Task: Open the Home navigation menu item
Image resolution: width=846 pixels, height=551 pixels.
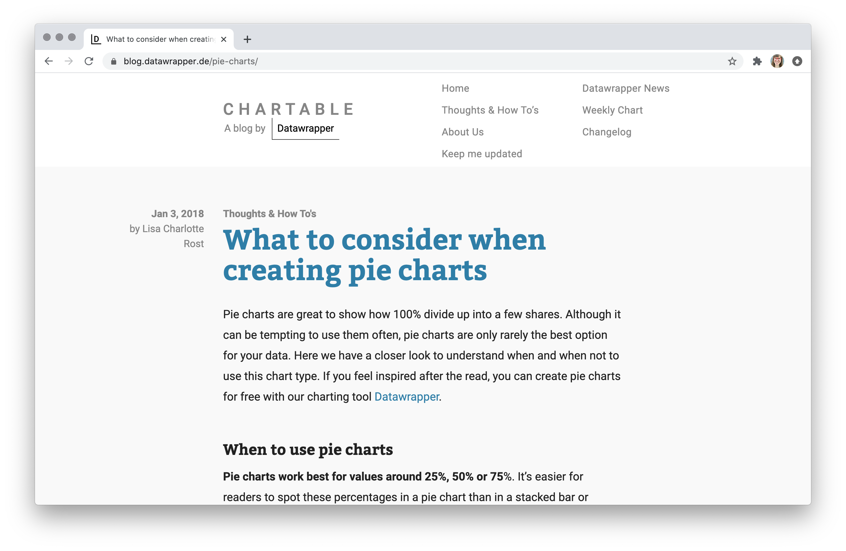Action: click(456, 88)
